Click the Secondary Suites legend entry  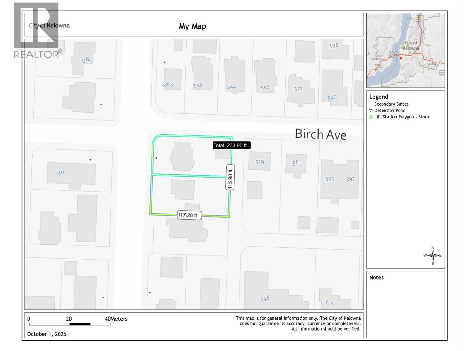click(x=391, y=104)
